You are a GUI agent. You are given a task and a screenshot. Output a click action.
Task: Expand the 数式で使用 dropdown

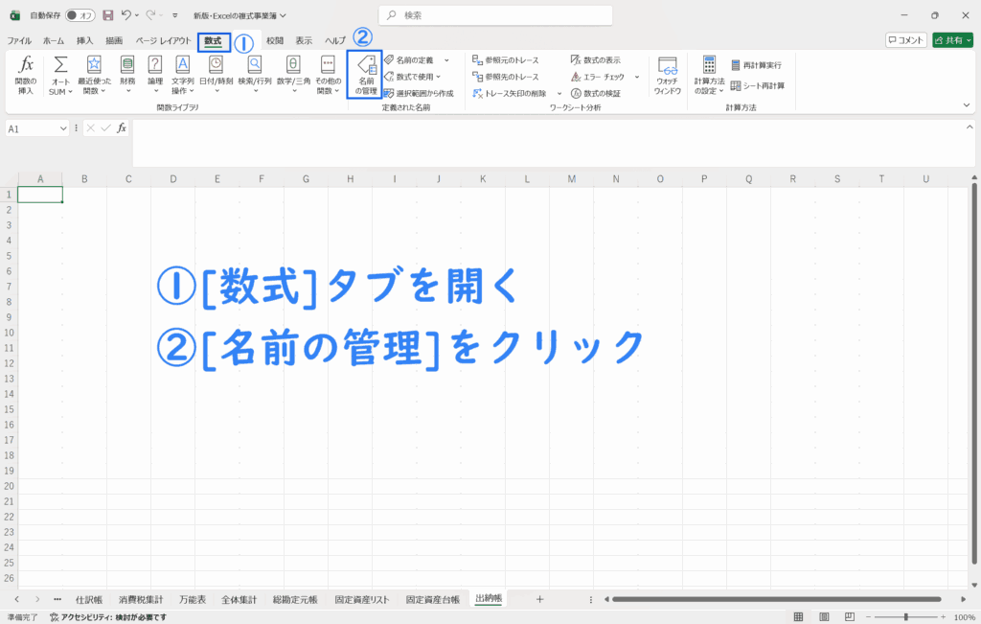click(445, 77)
